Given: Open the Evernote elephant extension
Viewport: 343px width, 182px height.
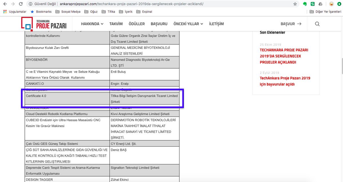Looking at the screenshot, I should [305, 4].
